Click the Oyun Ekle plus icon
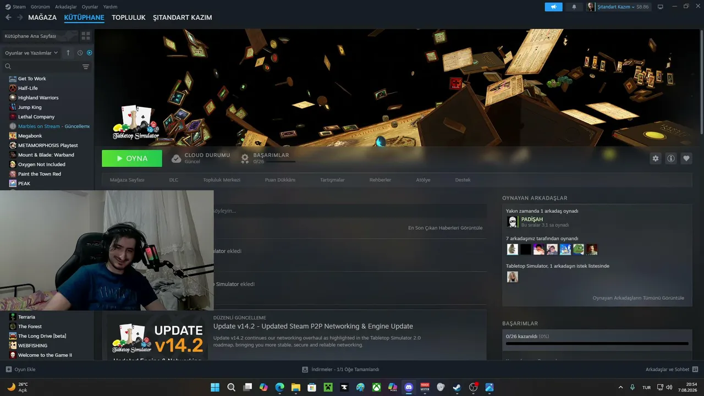This screenshot has height=396, width=704. 8,370
